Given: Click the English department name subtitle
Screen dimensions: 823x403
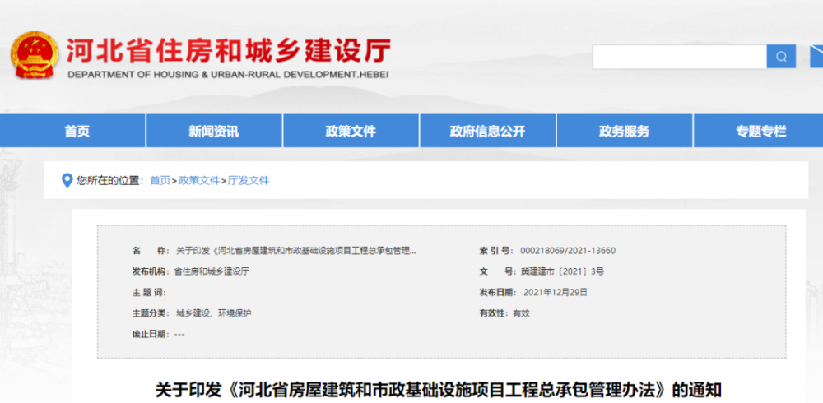Looking at the screenshot, I should coord(228,75).
